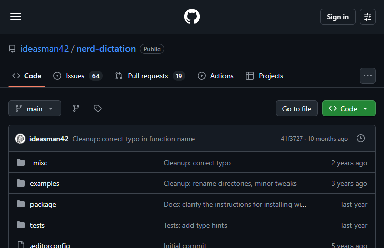Open the hamburger navigation menu
This screenshot has height=248, width=384.
16,17
